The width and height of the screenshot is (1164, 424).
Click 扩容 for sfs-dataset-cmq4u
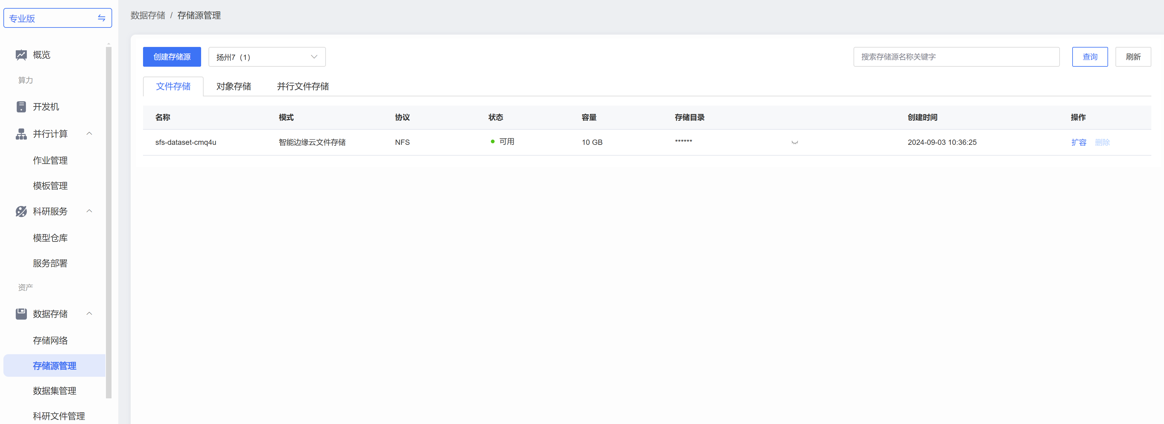(x=1079, y=143)
